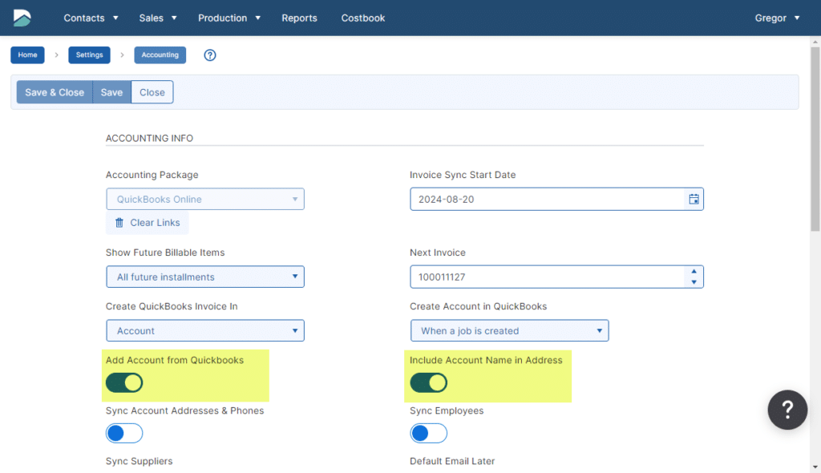This screenshot has width=821, height=473.
Task: Open calendar picker for Invoice Sync Start Date
Action: point(694,199)
